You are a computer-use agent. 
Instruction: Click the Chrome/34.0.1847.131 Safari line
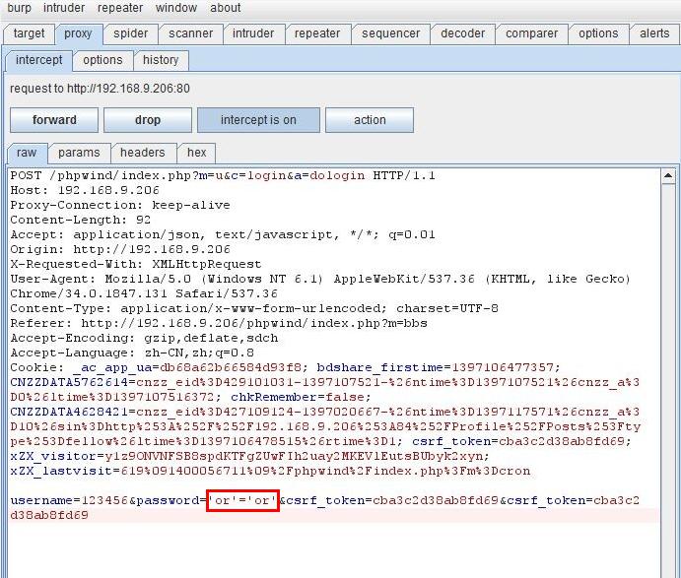(144, 293)
